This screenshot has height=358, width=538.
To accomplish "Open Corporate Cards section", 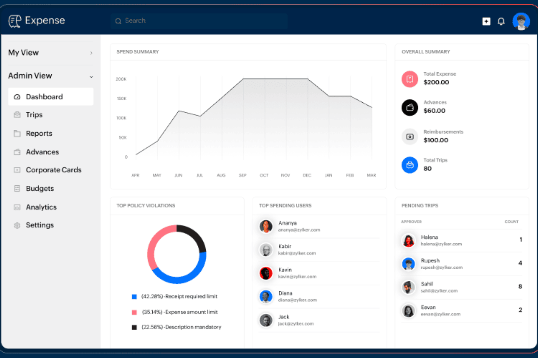I will coord(53,170).
